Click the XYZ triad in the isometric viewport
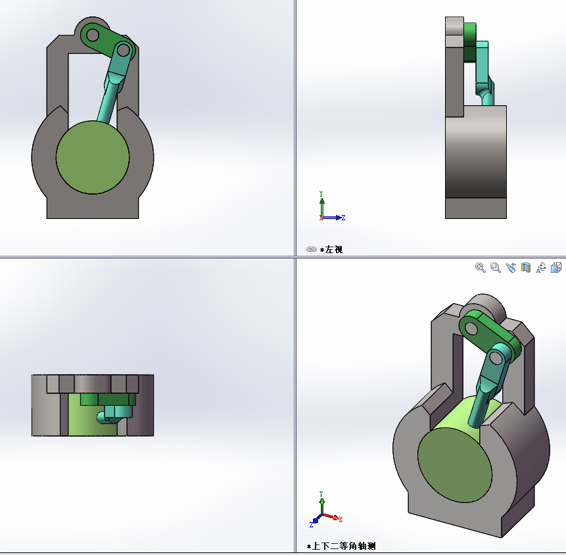The height and width of the screenshot is (555, 566). coord(325,509)
